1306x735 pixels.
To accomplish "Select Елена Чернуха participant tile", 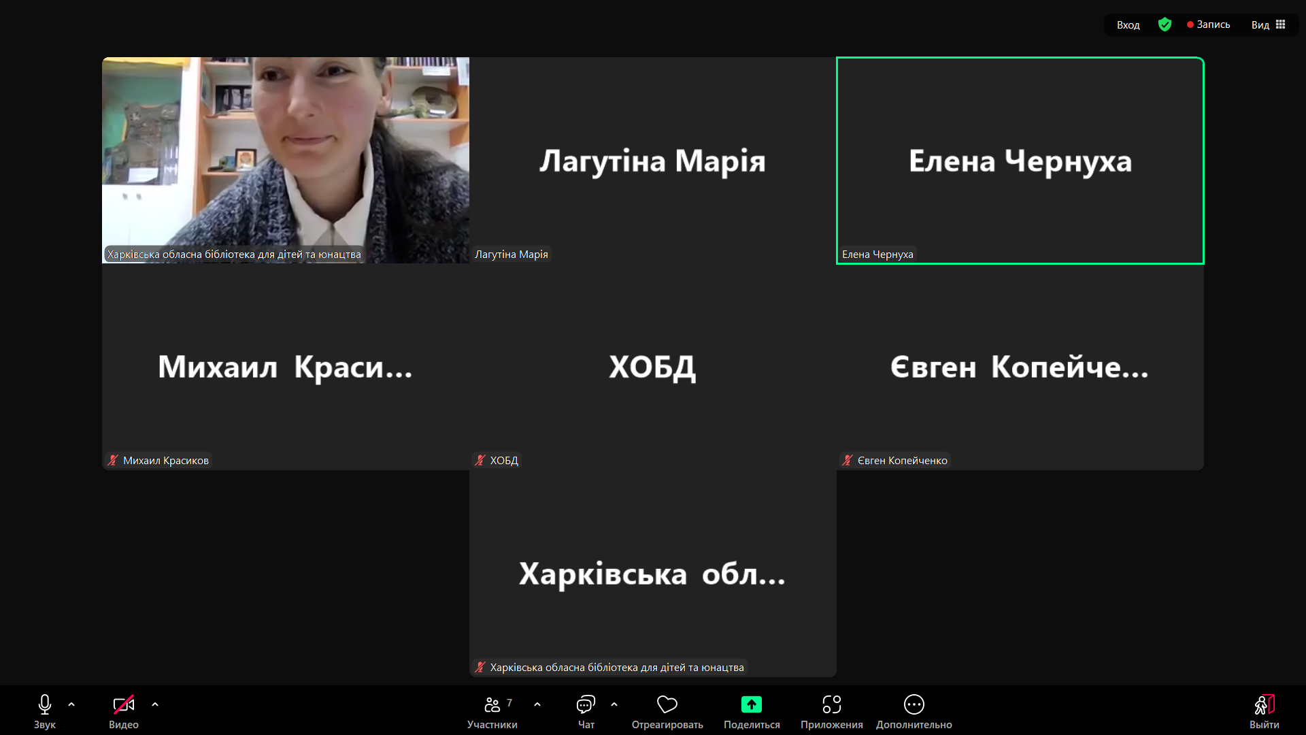I will [x=1020, y=161].
